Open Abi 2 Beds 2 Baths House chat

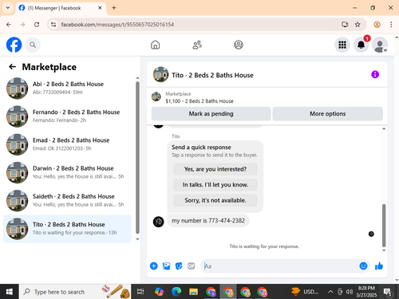(x=67, y=89)
